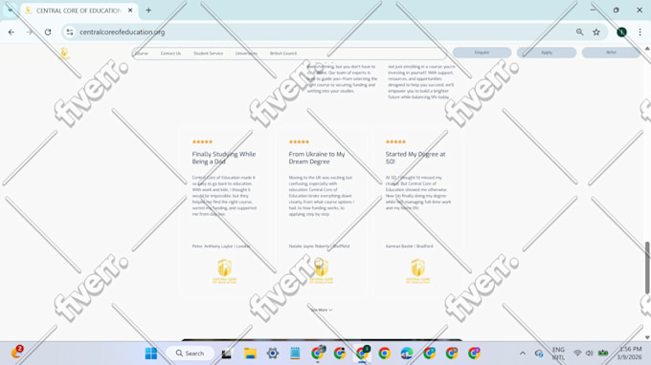The height and width of the screenshot is (365, 651).
Task: Click the zoom magnifier in the address bar
Action: click(579, 32)
